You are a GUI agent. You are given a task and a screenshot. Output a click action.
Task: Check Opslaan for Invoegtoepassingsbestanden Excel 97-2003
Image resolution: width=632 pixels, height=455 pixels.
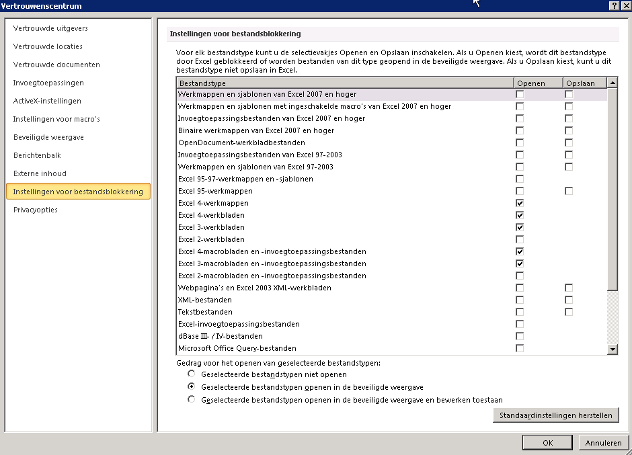coord(569,155)
